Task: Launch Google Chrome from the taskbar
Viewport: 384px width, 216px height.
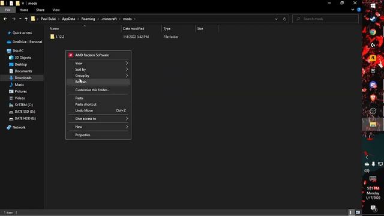Action: [373, 32]
